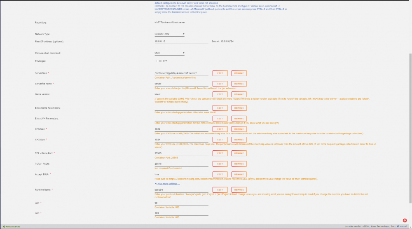Click the red back-to-top arrow icon
The width and height of the screenshot is (412, 229).
click(x=405, y=220)
